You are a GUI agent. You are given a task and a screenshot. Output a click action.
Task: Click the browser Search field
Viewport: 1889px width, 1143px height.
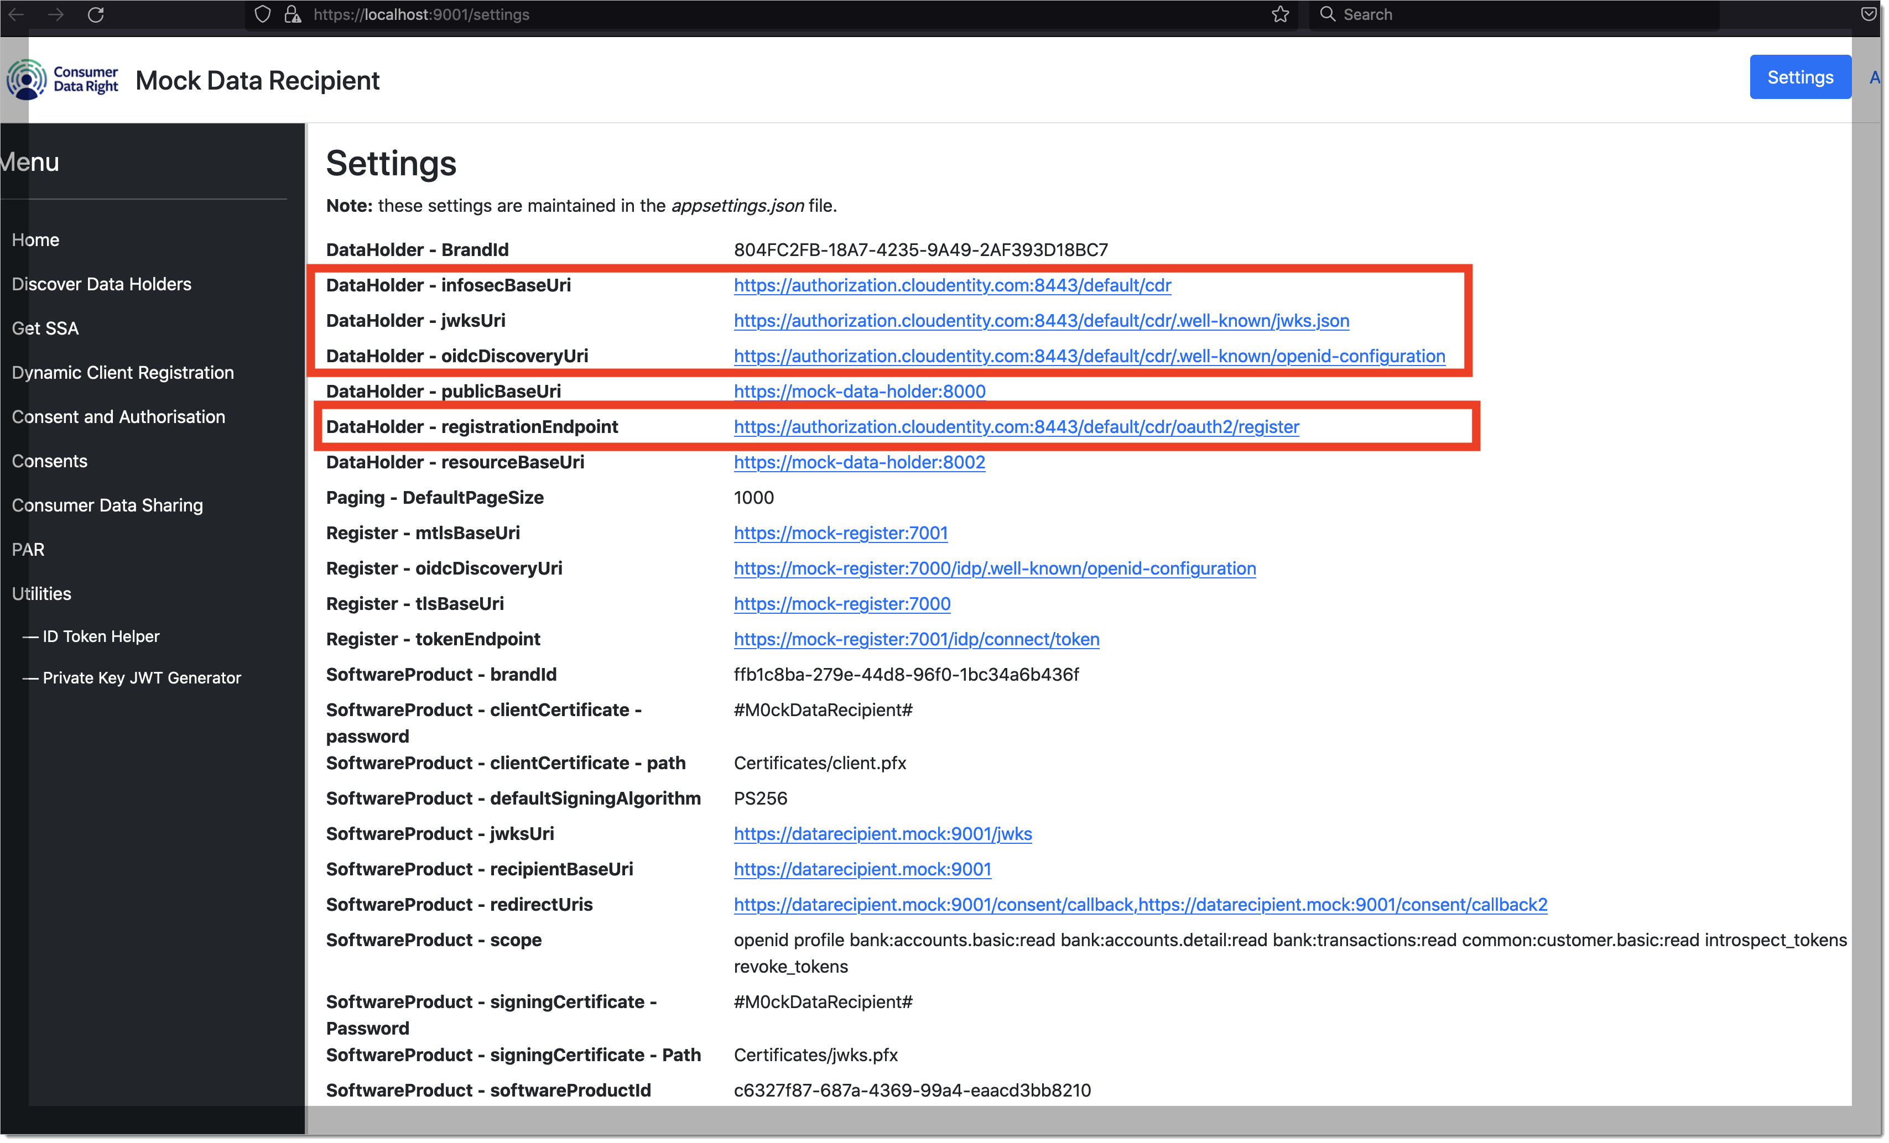[x=1514, y=14]
